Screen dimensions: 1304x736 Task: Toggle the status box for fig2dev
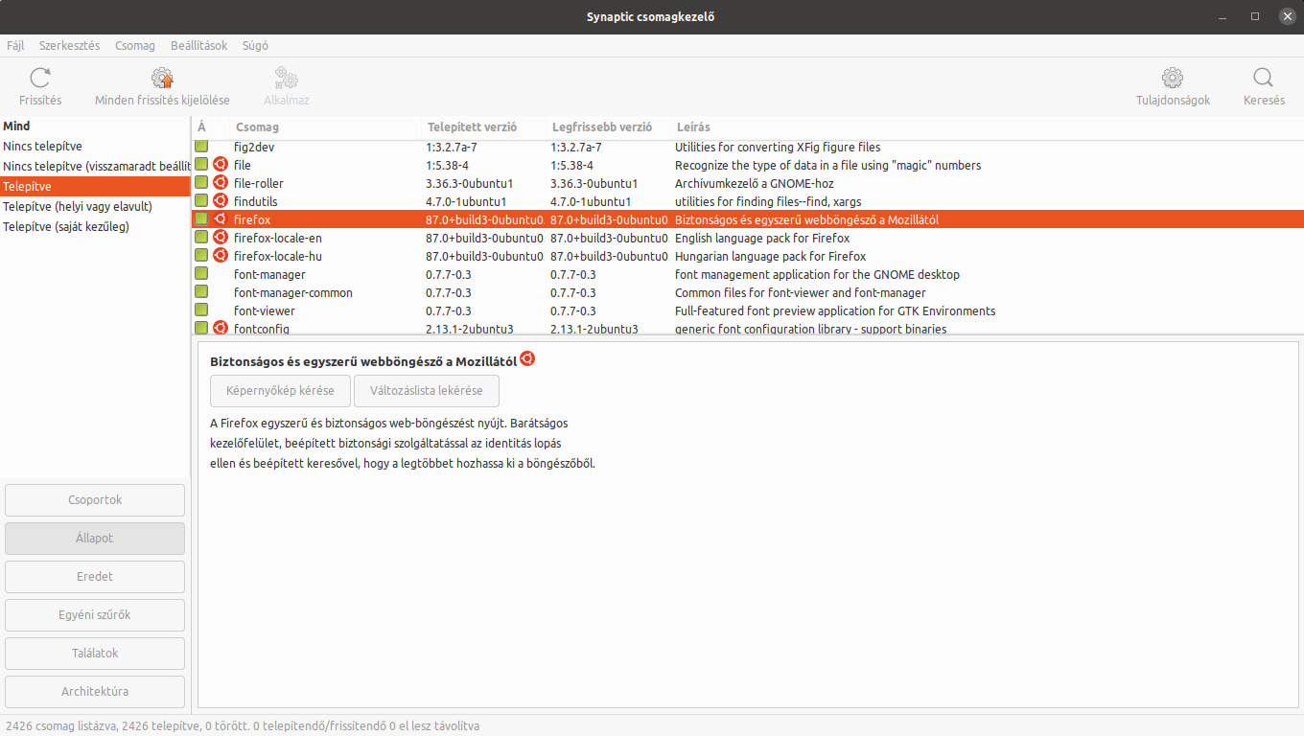(201, 147)
